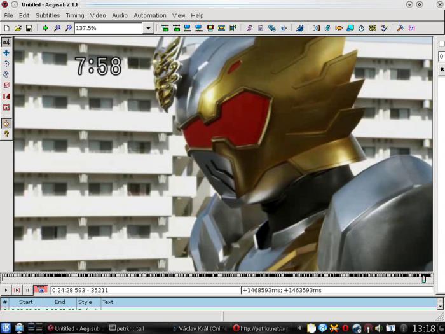This screenshot has height=334, width=445.
Task: Play the current subtitle line
Action: [17, 290]
